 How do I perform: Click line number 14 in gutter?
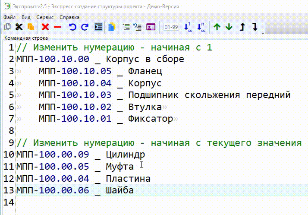click(x=9, y=202)
